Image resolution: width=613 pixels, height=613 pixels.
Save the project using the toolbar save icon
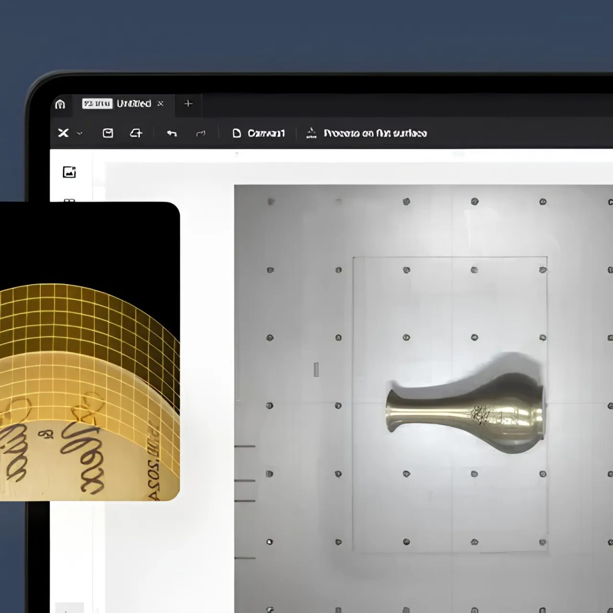(x=108, y=133)
